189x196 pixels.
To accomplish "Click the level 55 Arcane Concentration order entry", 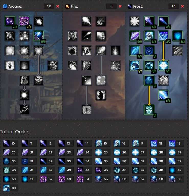I will [x=103, y=179].
